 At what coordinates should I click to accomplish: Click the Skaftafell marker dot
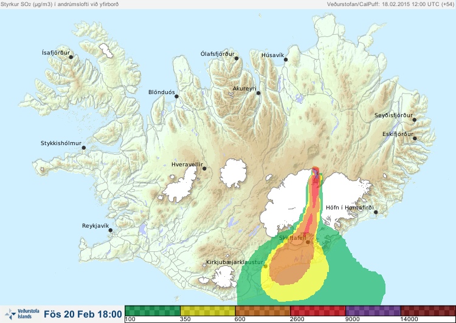tap(308, 242)
